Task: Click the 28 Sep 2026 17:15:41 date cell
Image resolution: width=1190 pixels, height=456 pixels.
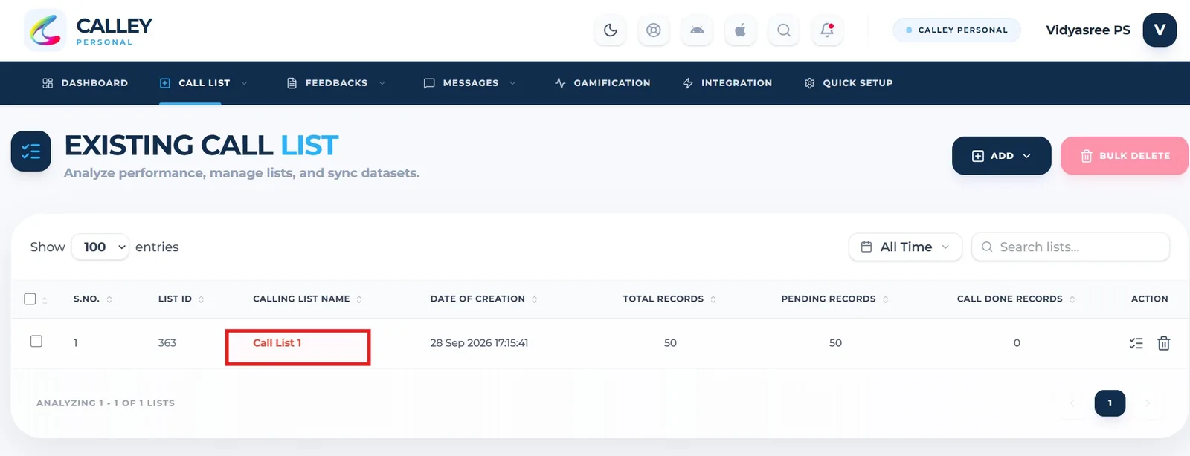Action: 479,343
